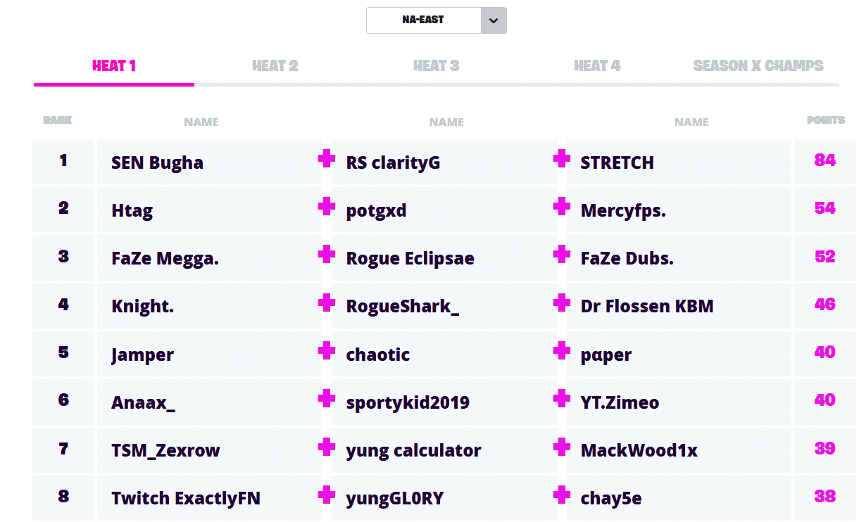Click the plus icon beside Mercyfps.
The image size is (866, 522).
(561, 208)
